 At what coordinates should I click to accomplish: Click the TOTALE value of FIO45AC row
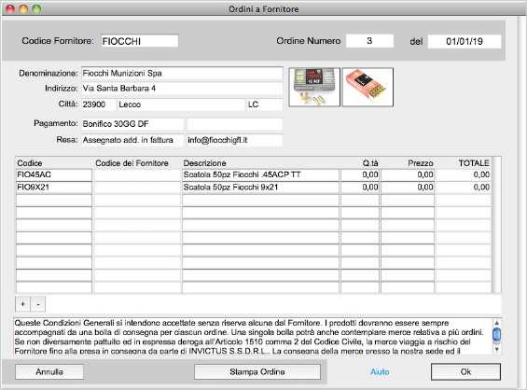464,174
